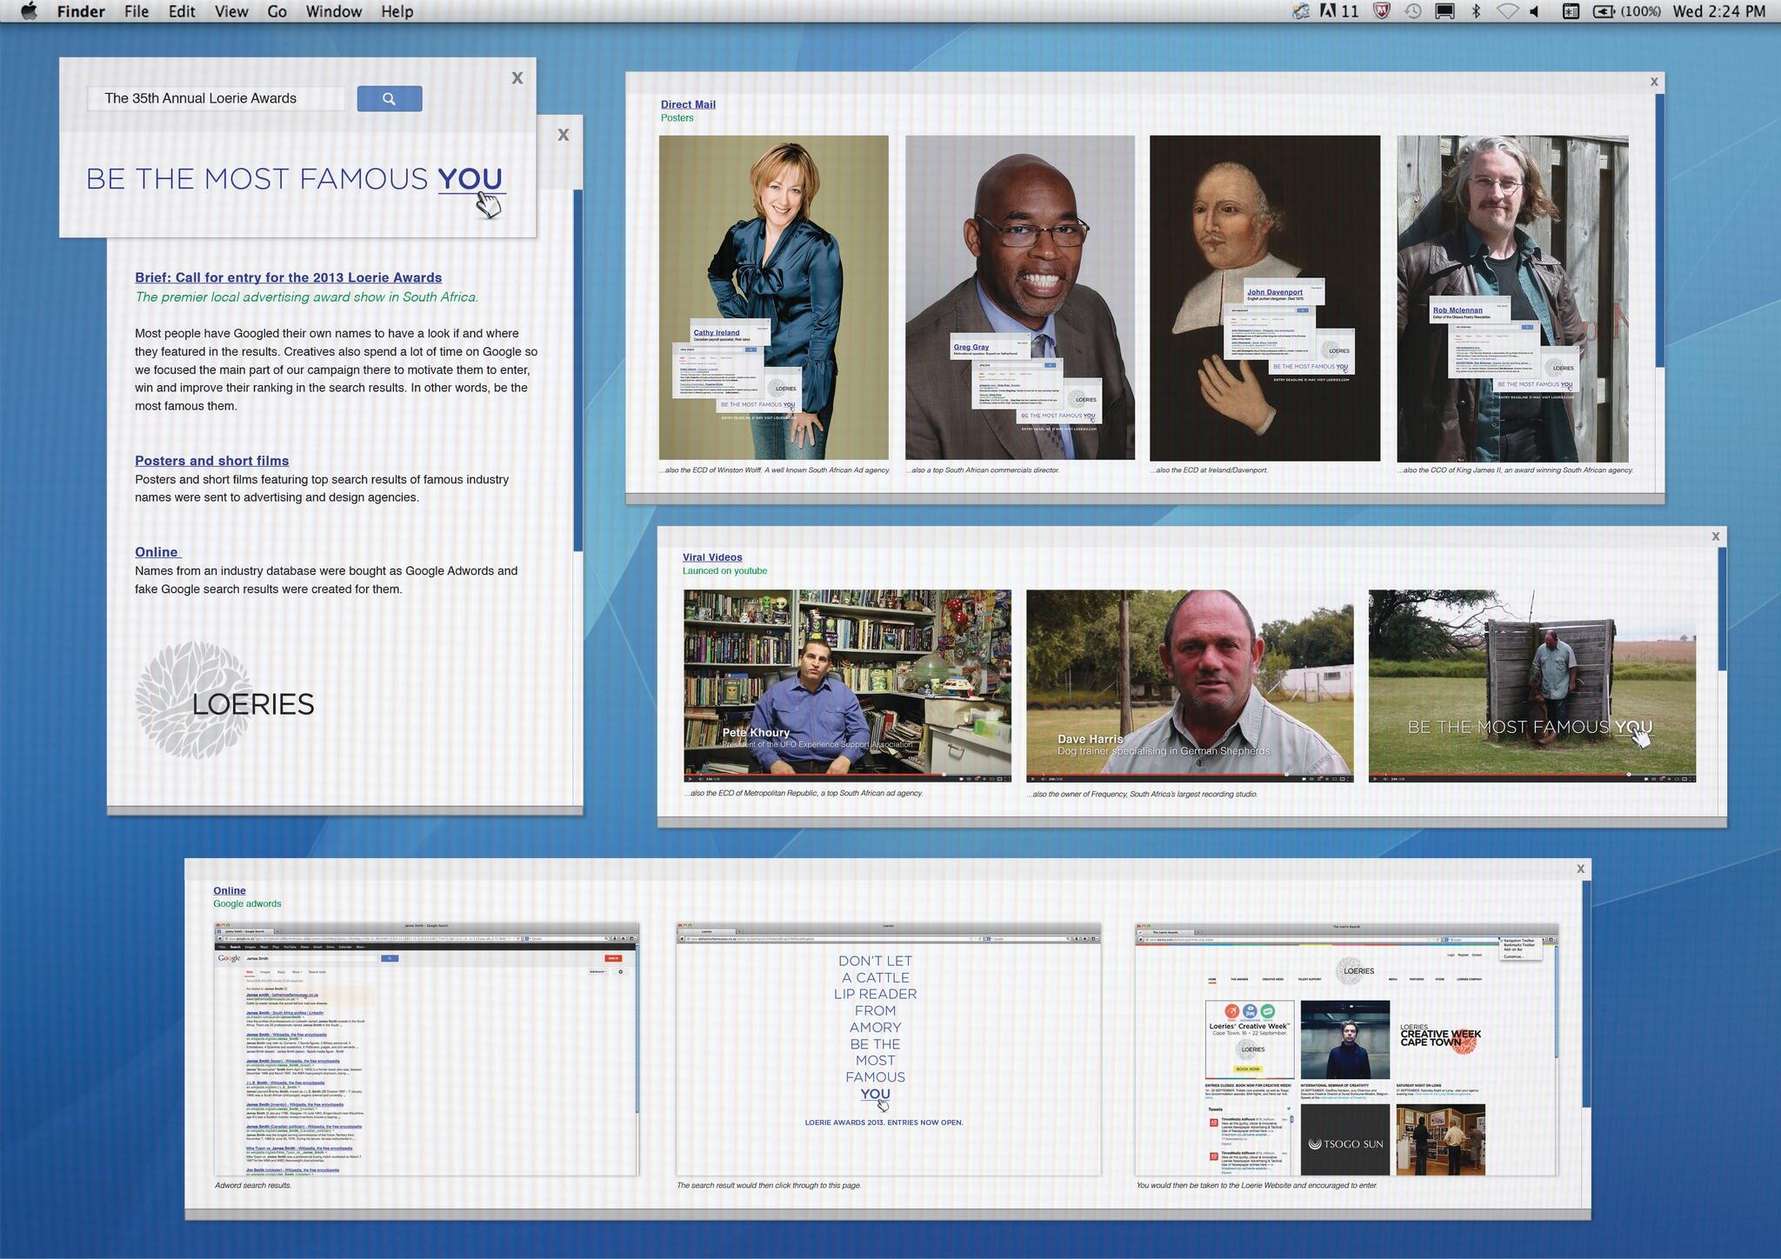Open the Online link in adwords window
This screenshot has height=1259, width=1781.
(x=230, y=890)
